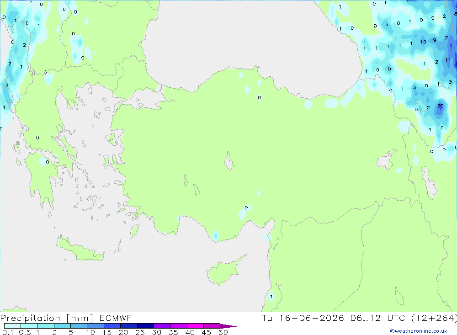Click the '50' legend label
457x335 pixels.
tap(223, 332)
